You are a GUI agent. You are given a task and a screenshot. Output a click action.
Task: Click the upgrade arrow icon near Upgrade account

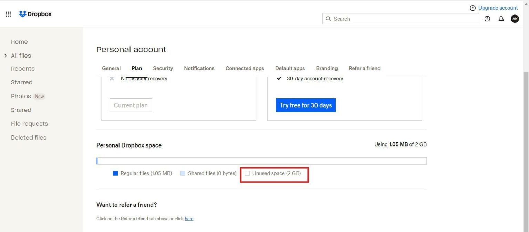(472, 8)
